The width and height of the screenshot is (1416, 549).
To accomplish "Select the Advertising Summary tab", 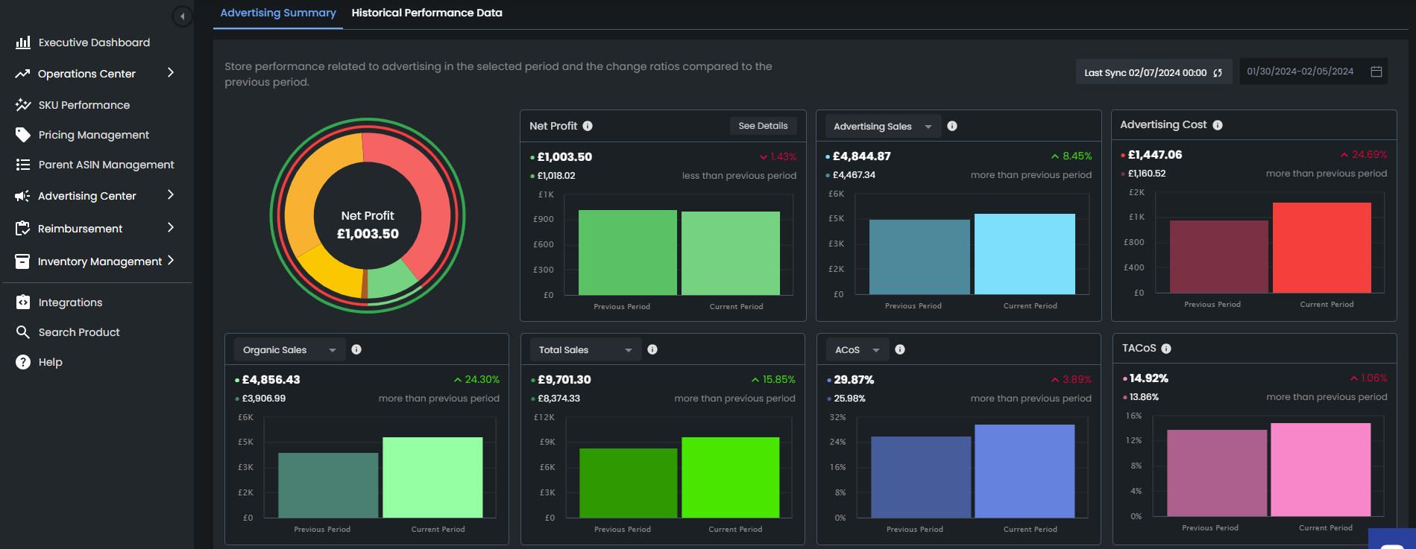I will point(278,13).
